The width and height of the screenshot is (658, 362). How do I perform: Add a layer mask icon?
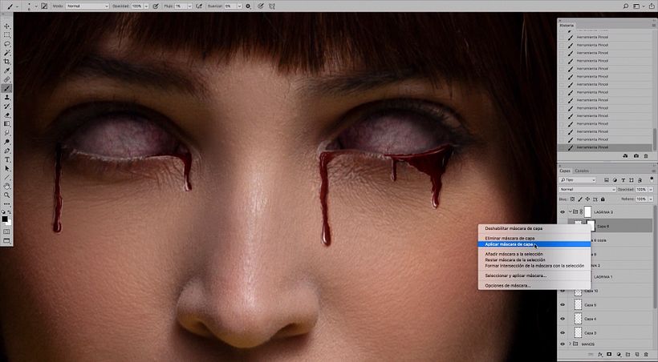pyautogui.click(x=609, y=354)
